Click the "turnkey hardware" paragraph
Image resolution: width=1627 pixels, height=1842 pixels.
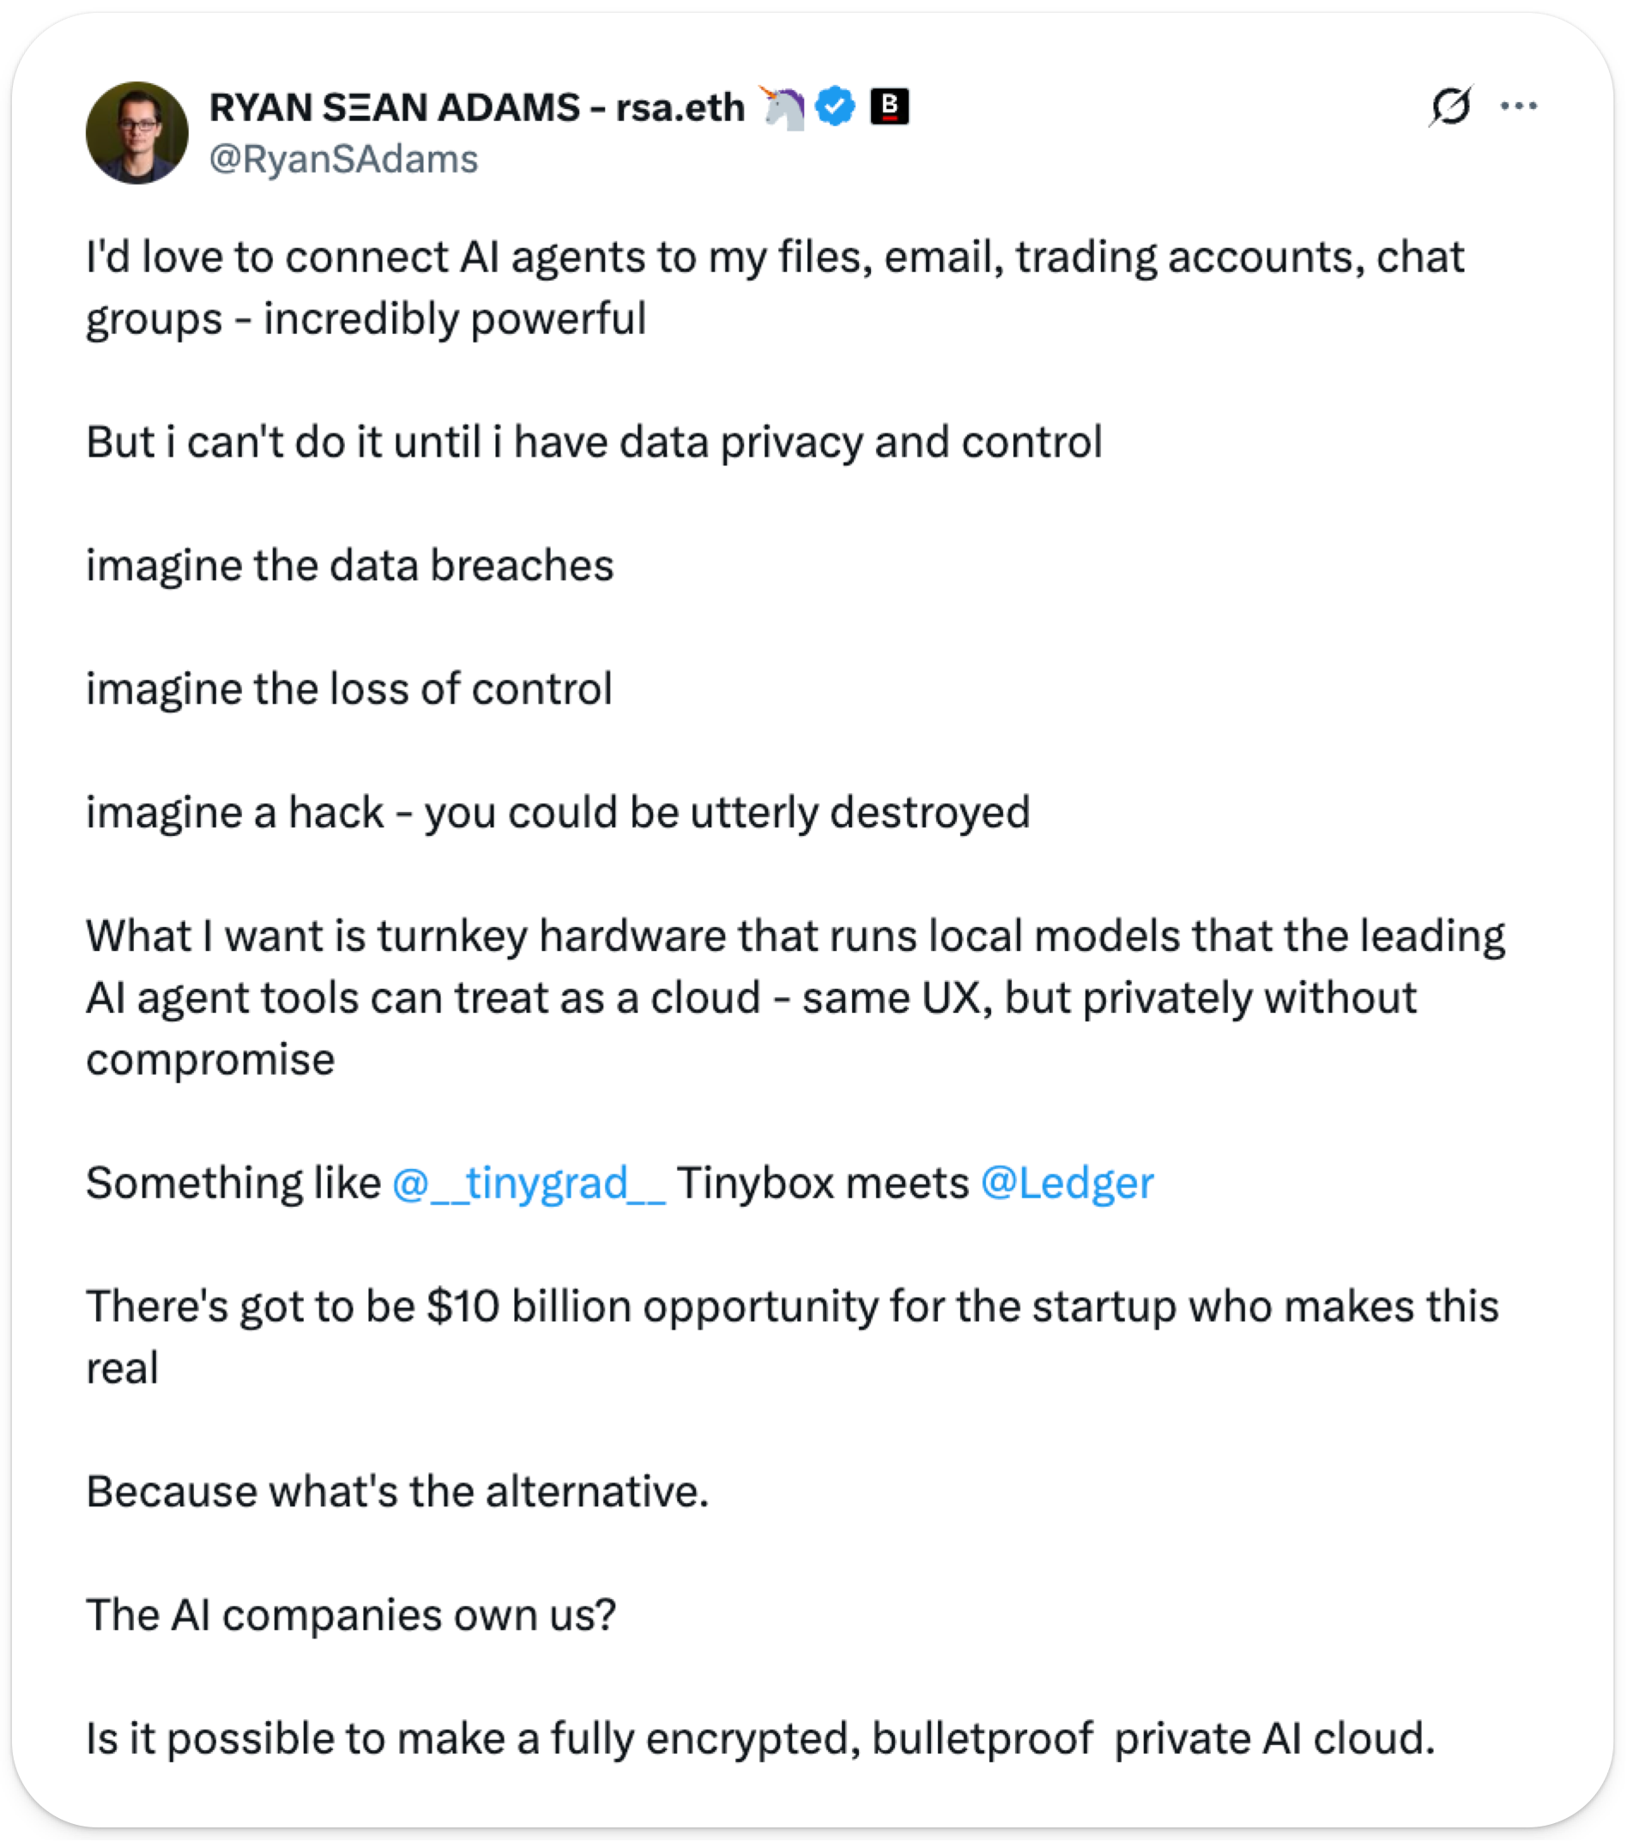[795, 997]
